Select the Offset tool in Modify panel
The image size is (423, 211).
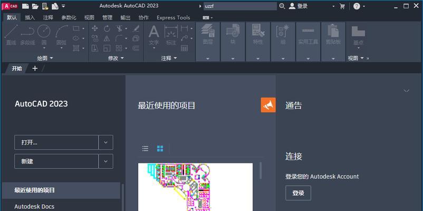[x=136, y=49]
